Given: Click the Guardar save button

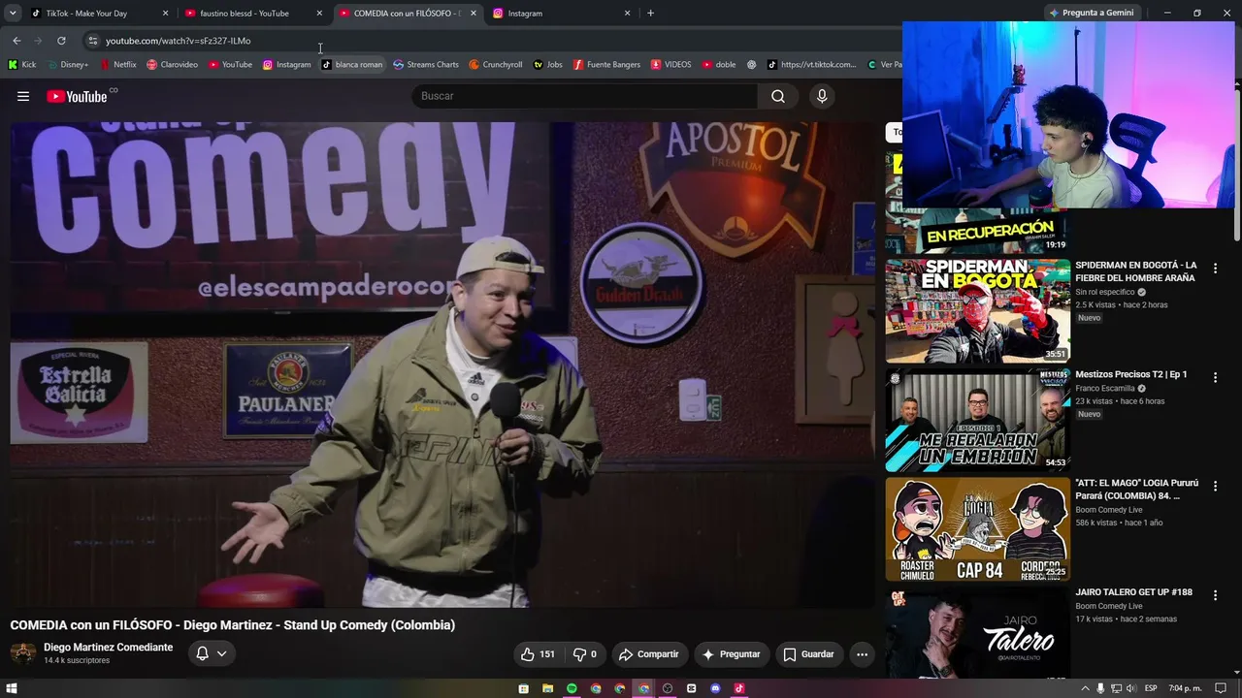Looking at the screenshot, I should click(808, 654).
